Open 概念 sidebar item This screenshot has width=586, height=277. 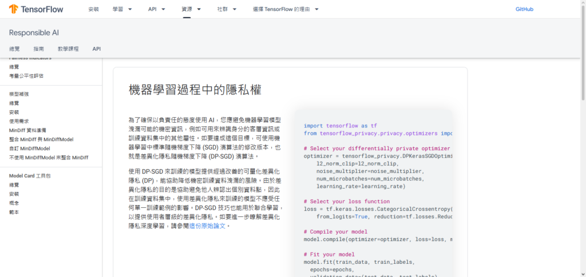click(14, 203)
